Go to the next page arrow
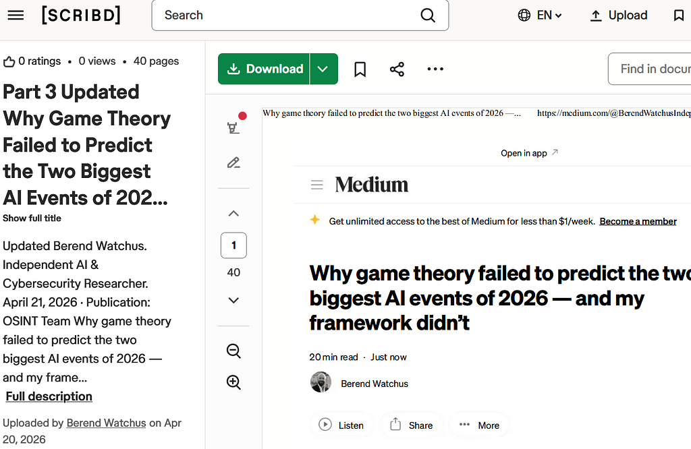 click(233, 300)
